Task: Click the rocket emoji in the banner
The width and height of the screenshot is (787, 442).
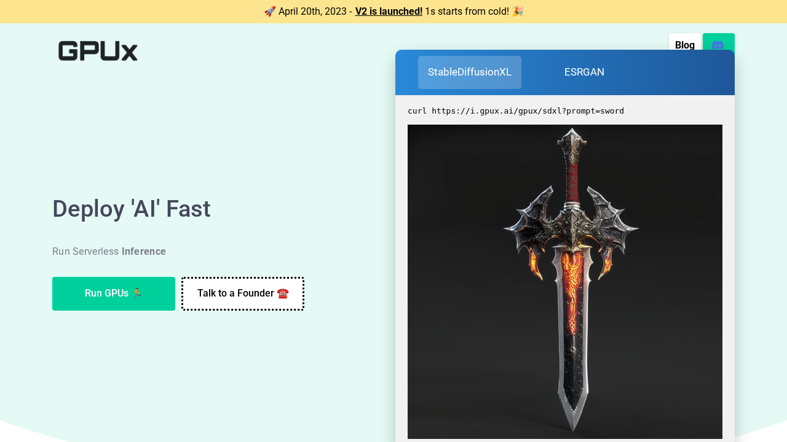Action: [x=269, y=12]
